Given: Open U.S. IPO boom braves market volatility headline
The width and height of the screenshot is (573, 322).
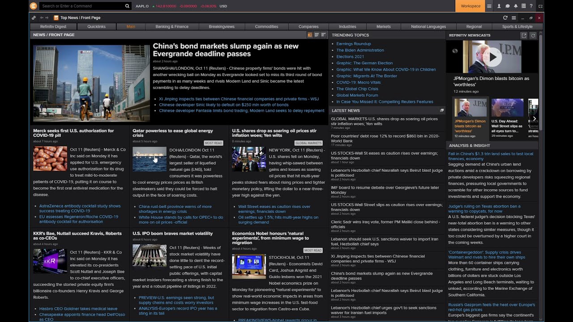Looking at the screenshot, I should click(x=173, y=233).
